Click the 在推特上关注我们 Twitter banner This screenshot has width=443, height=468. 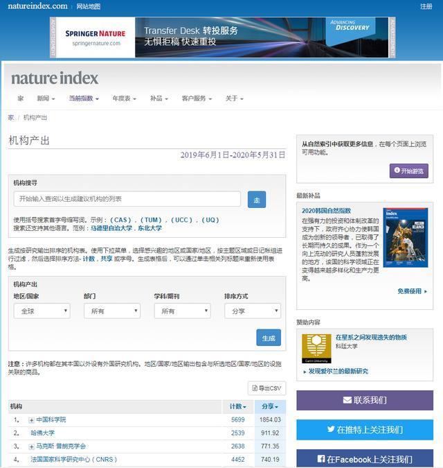pyautogui.click(x=365, y=430)
